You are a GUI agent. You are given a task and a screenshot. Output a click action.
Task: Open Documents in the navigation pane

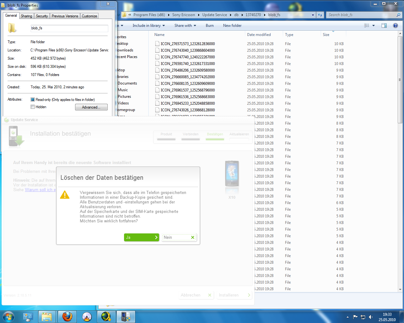(x=127, y=83)
